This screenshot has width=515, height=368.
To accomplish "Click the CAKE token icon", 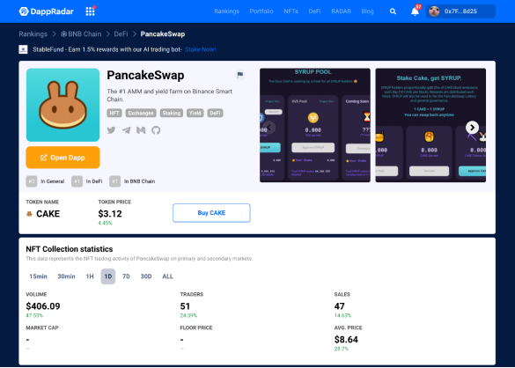I will (29, 214).
